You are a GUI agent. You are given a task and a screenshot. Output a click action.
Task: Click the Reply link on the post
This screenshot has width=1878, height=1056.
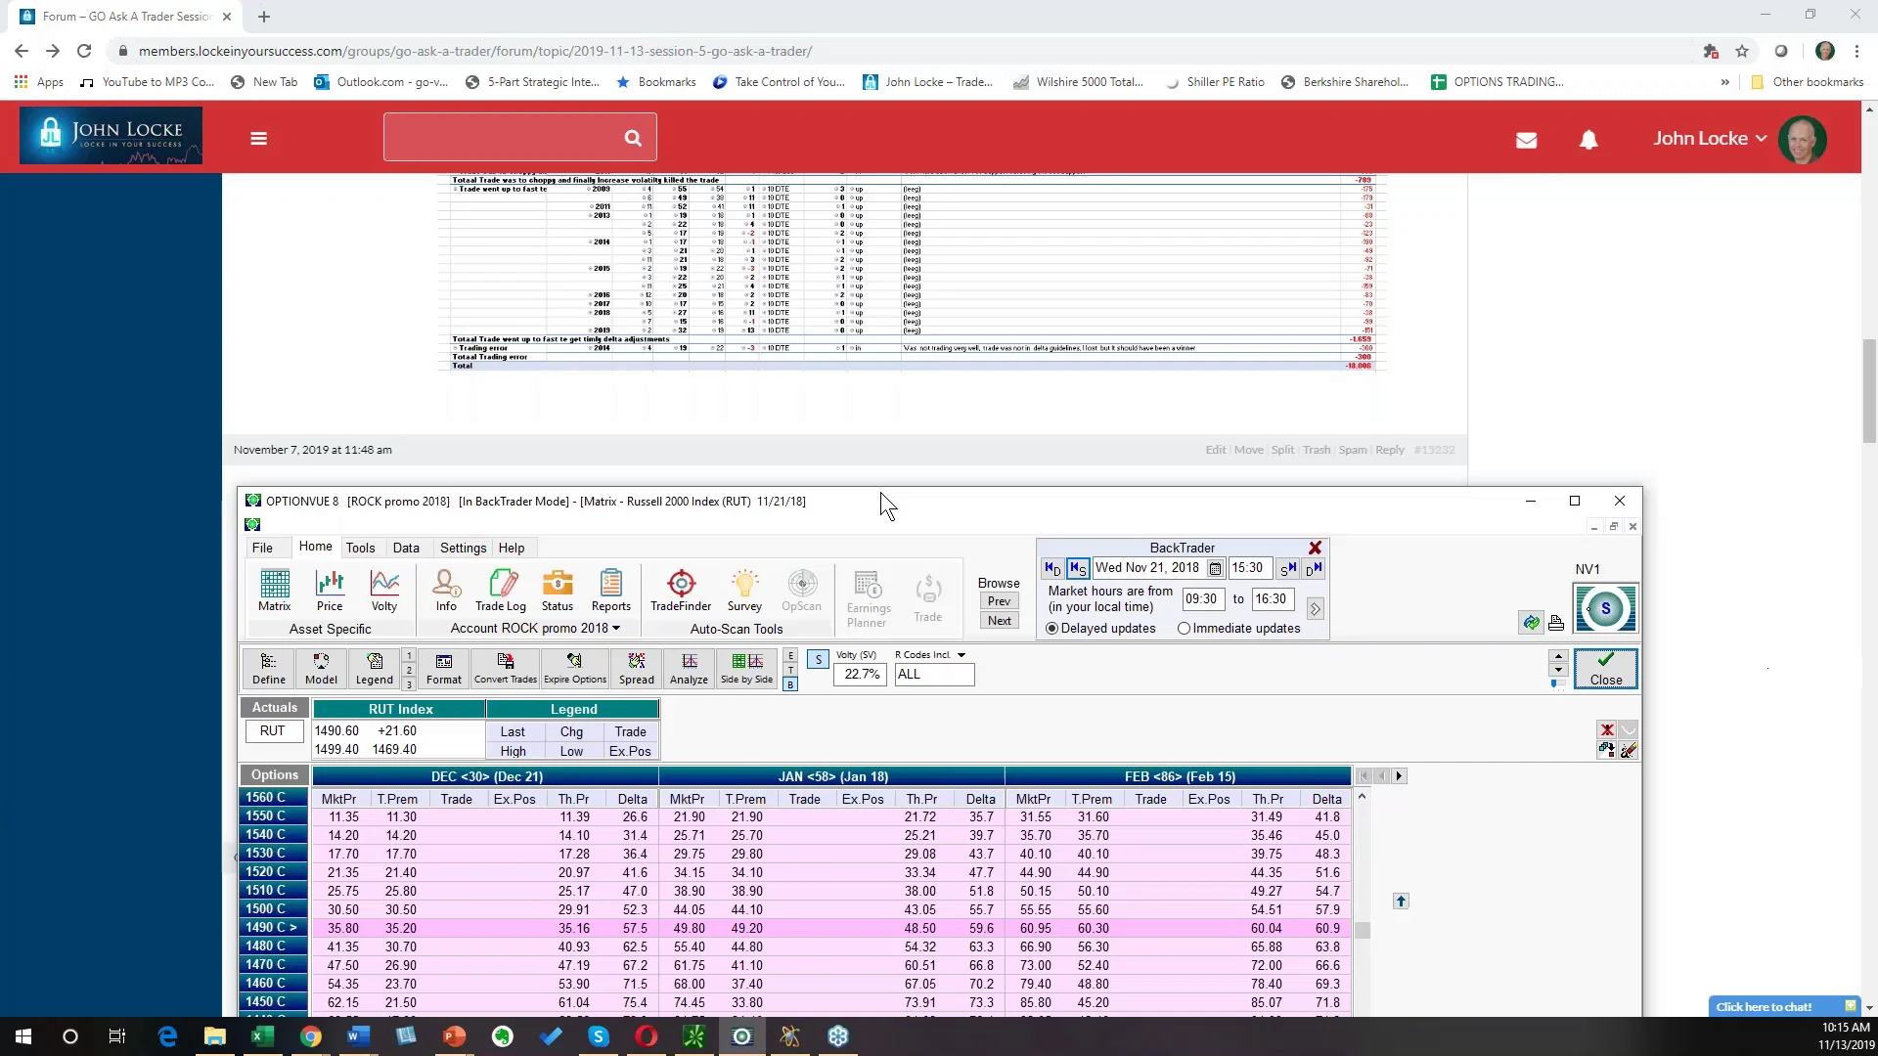pyautogui.click(x=1390, y=450)
